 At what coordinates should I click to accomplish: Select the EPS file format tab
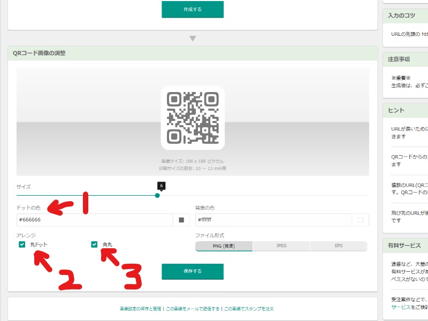339,246
